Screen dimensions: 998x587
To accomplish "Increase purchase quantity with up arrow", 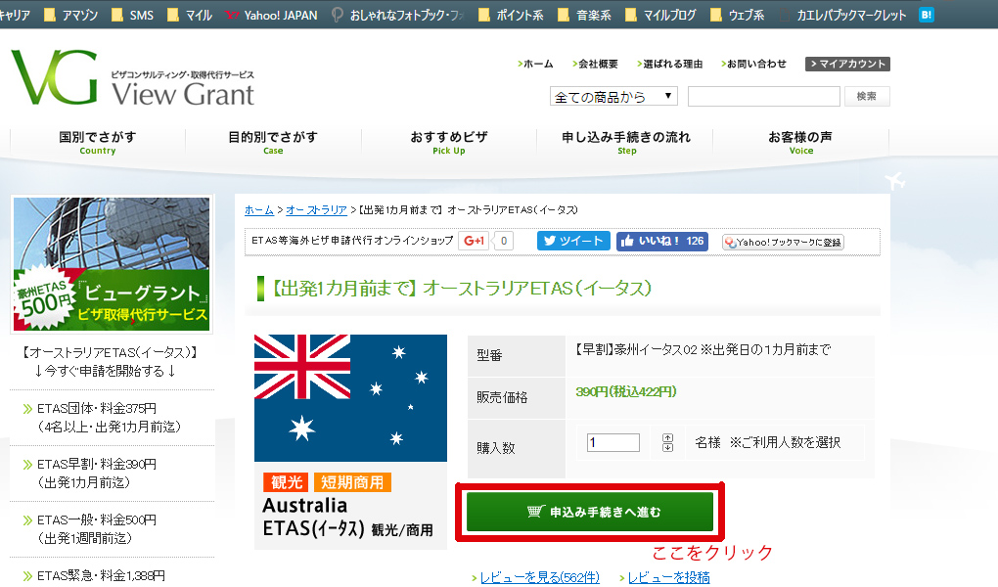I will pos(667,437).
